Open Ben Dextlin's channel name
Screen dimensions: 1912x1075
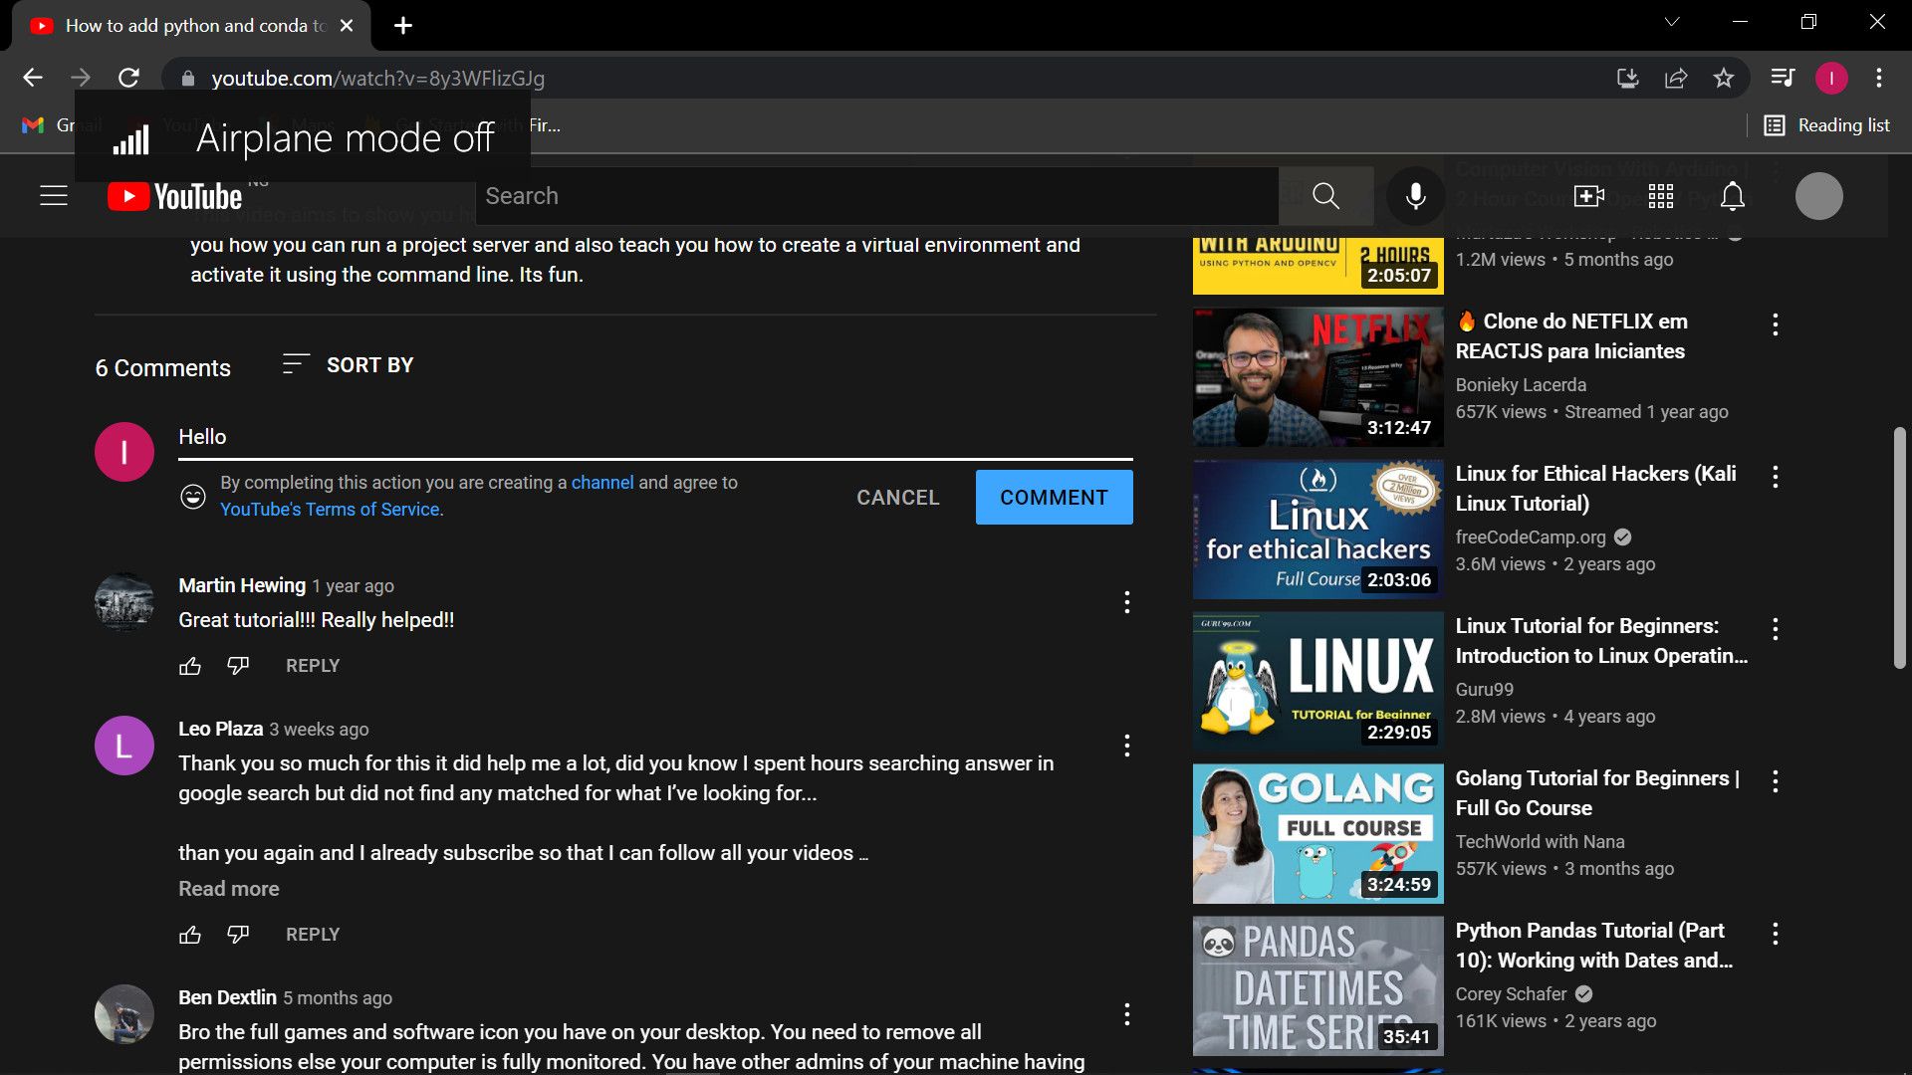[x=227, y=997]
